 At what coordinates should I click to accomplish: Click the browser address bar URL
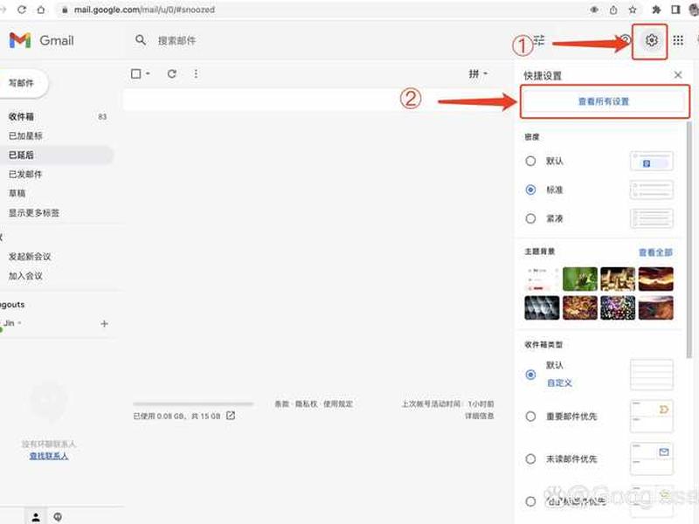point(144,10)
